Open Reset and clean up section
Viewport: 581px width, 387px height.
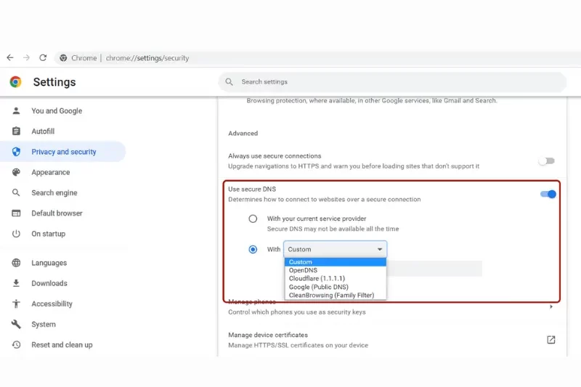click(x=62, y=345)
